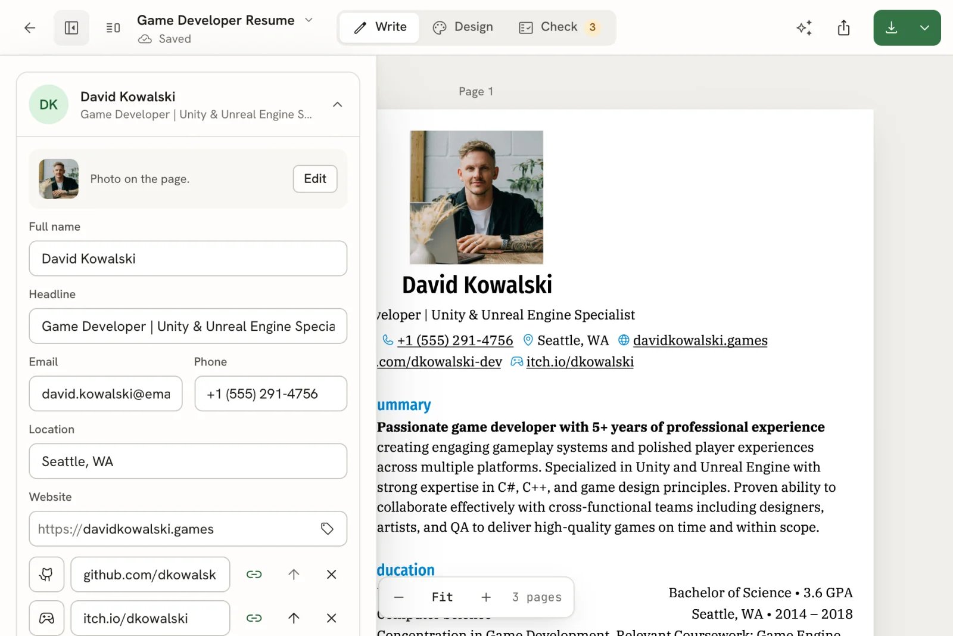Edit the itch.io/dkowalski link field
This screenshot has width=953, height=636.
click(x=150, y=618)
